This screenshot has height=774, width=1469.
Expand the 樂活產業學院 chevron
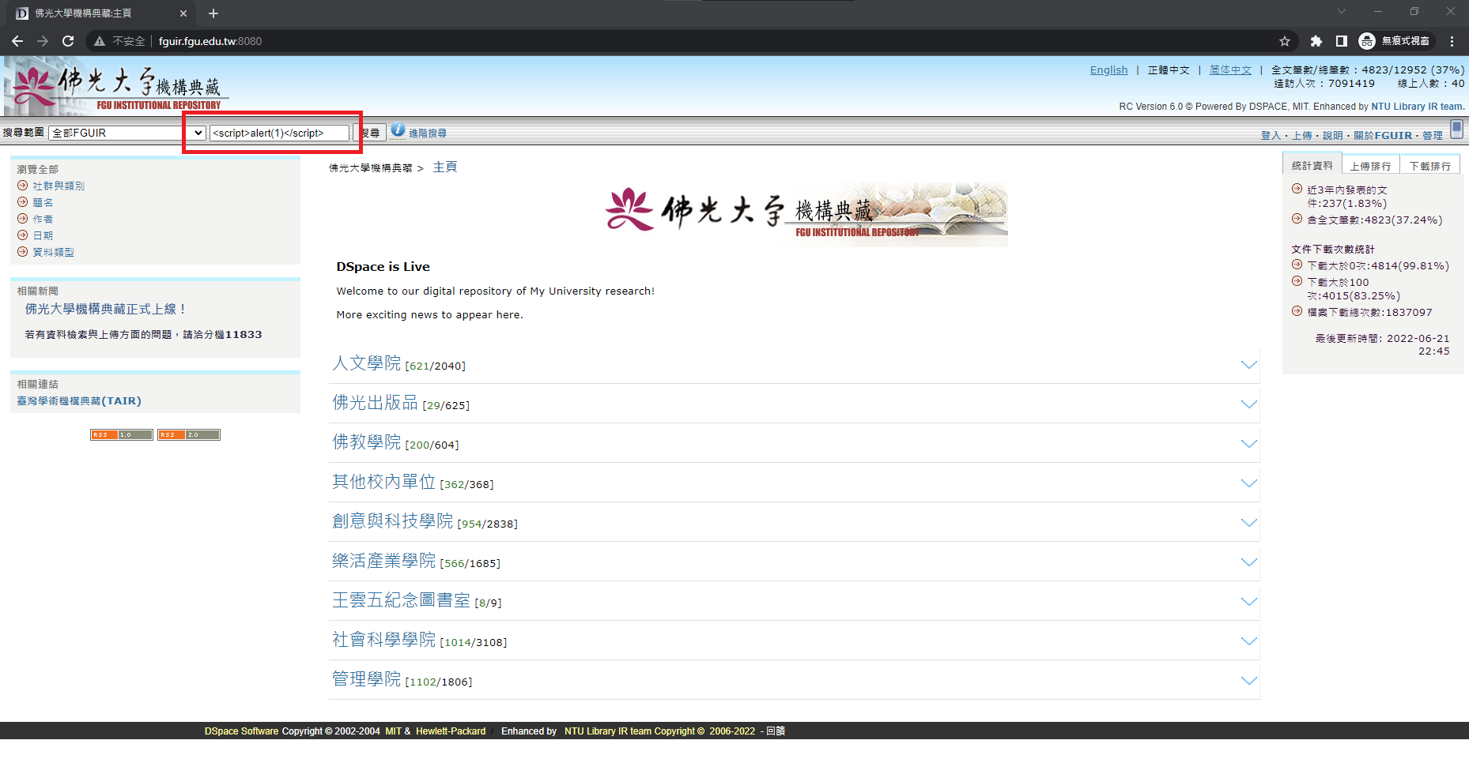1249,562
